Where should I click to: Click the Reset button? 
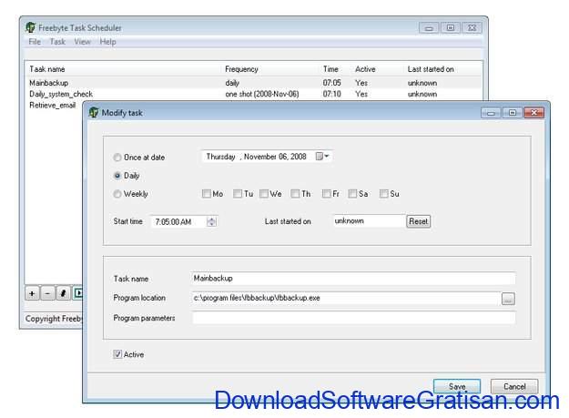419,221
